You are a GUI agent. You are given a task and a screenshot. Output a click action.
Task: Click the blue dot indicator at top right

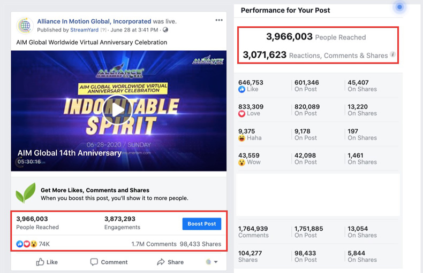(x=399, y=7)
